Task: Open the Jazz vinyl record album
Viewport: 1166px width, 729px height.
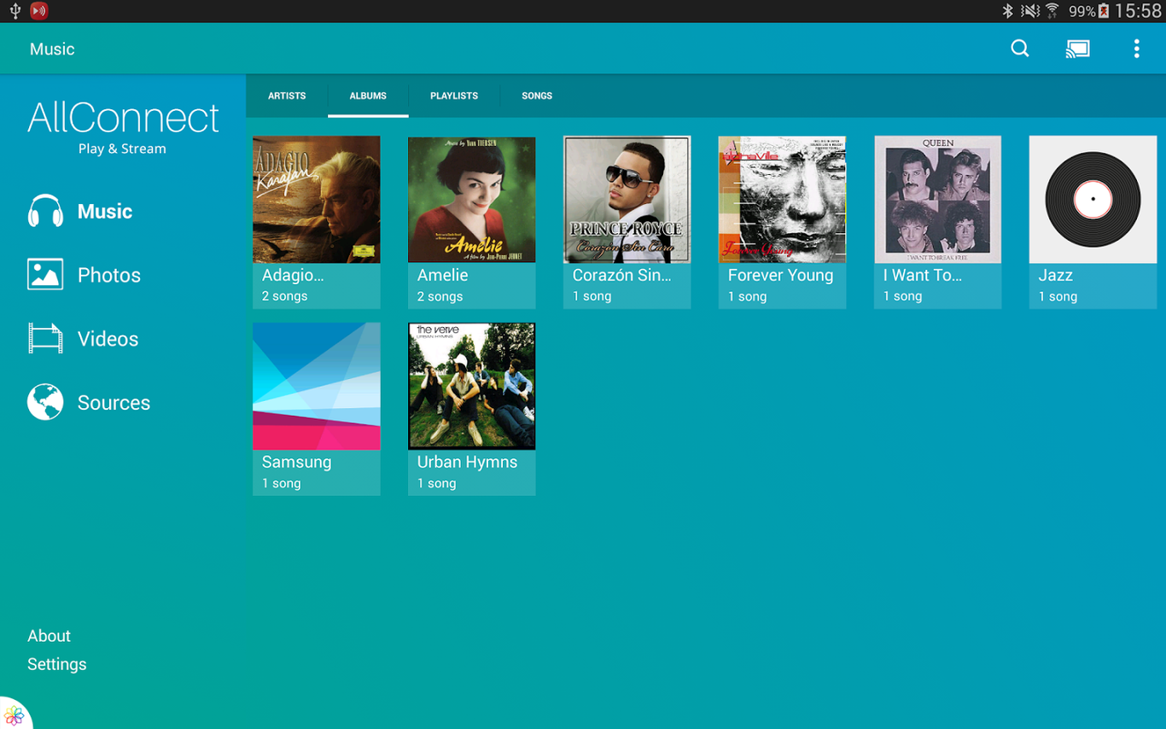Action: tap(1093, 200)
